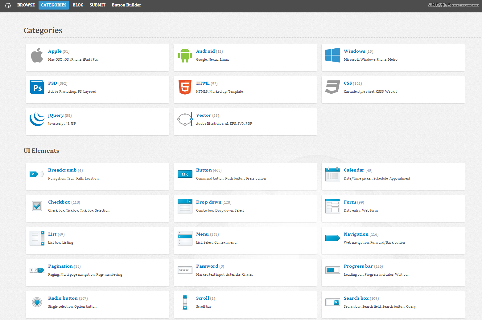
Task: Open the CSS category link
Action: pos(348,83)
